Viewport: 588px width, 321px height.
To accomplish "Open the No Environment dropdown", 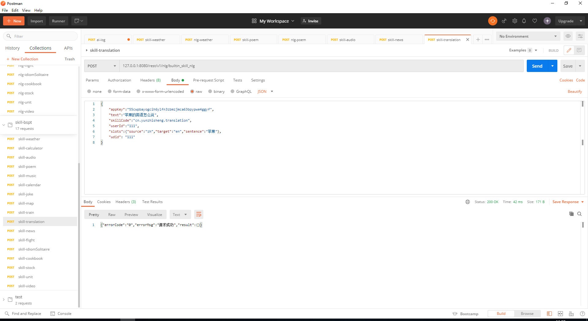I will [528, 36].
